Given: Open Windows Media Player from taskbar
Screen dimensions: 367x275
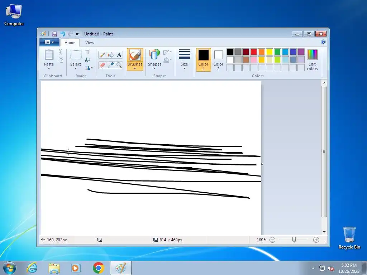Looking at the screenshot, I should (x=76, y=268).
